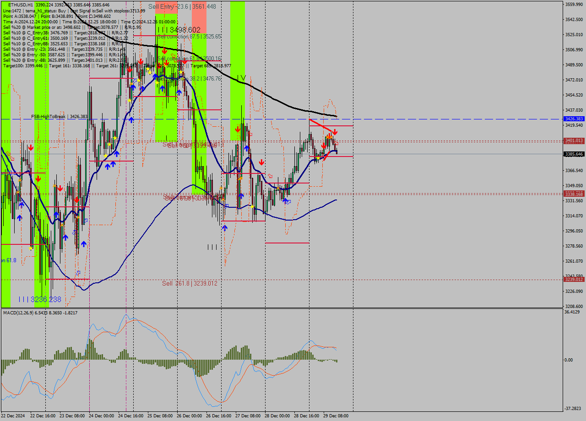The image size is (586, 421).
Task: Click the '24 Dec 16:00' time axis label
Action: coord(131,416)
